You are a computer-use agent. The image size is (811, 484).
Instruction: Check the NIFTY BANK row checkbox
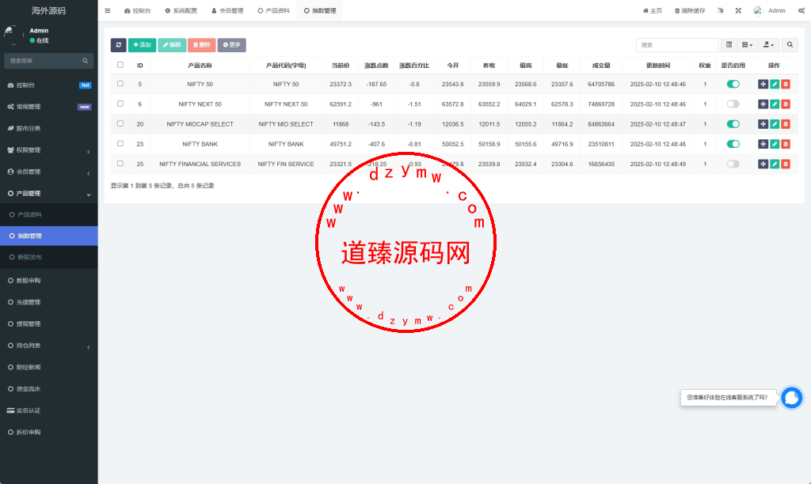120,144
